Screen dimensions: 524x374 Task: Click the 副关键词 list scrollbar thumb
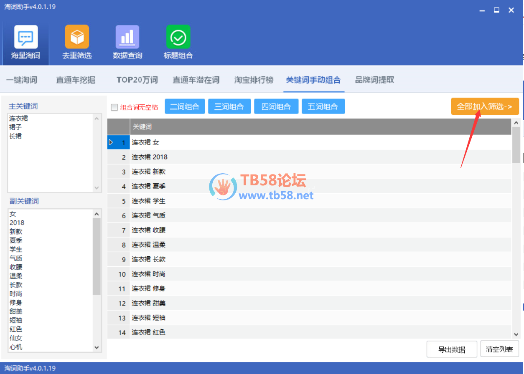click(x=97, y=256)
